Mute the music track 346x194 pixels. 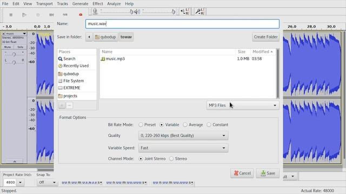[x=8, y=47]
